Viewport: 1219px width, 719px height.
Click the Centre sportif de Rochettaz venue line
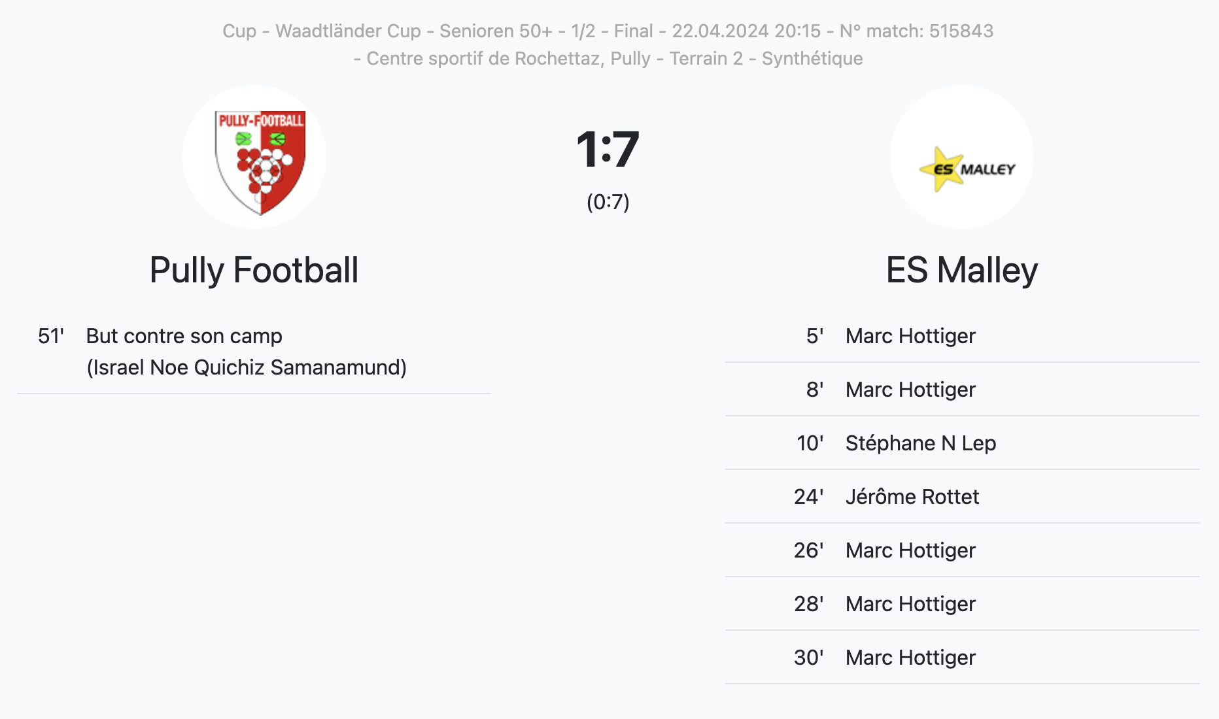click(x=608, y=58)
